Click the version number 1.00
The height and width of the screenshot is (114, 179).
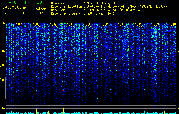click(39, 3)
